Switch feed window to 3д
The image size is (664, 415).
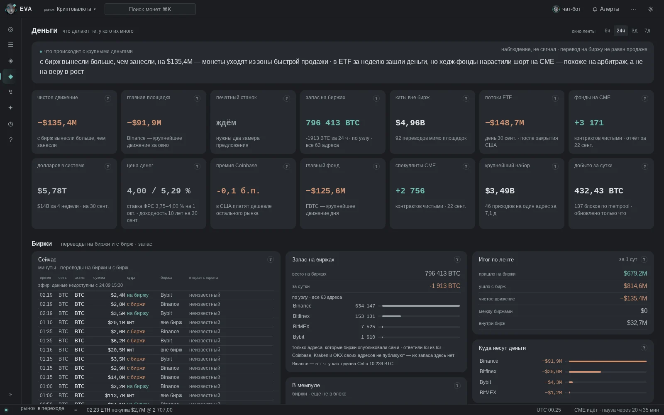(634, 31)
